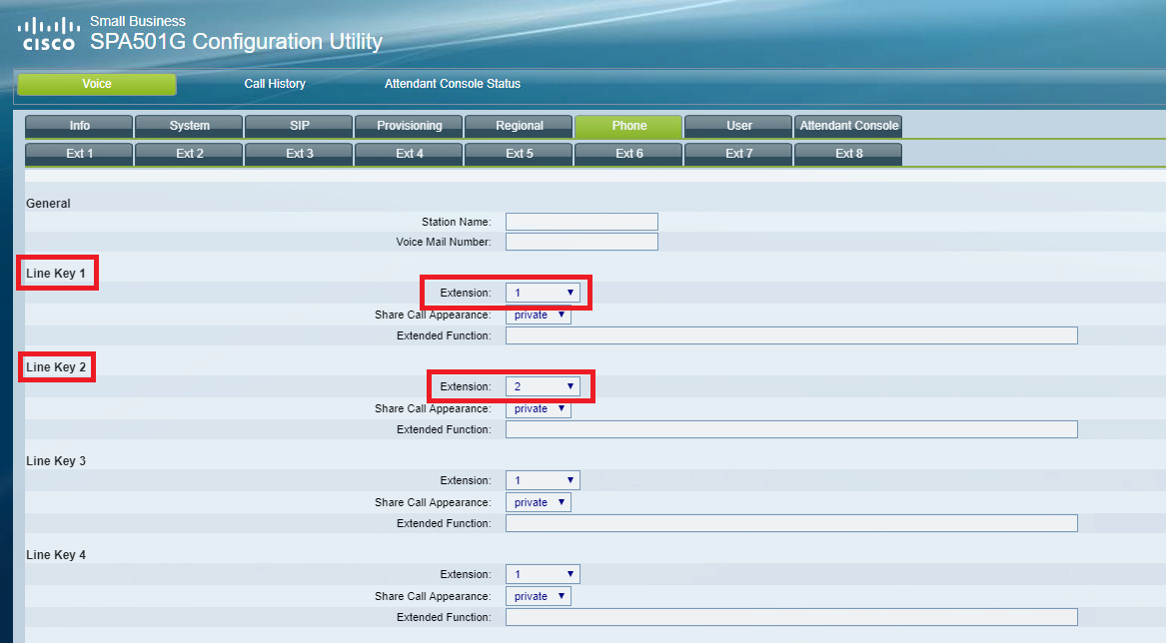Focus Line Key 3 Extended Function field

(x=791, y=523)
